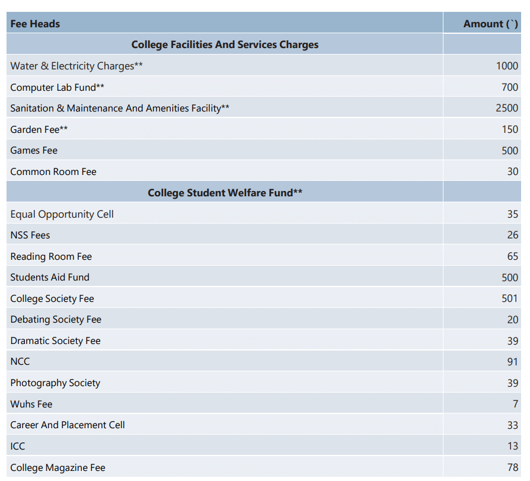Screen dimensions: 530x481
Task: Click the Students Aid Fund label
Action: click(x=50, y=277)
